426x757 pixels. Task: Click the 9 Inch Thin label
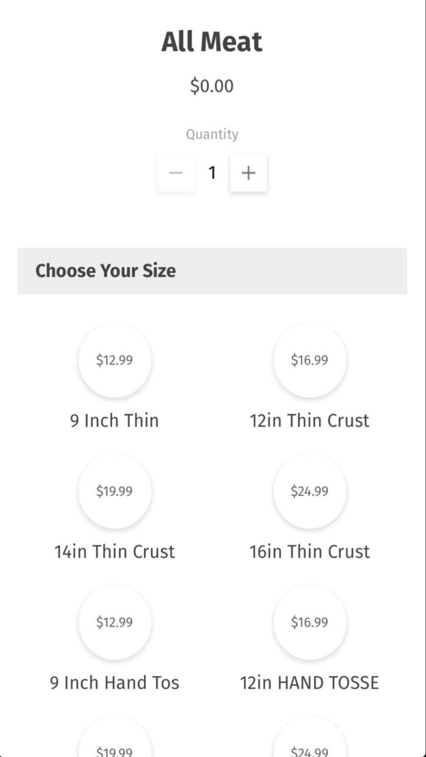point(114,420)
